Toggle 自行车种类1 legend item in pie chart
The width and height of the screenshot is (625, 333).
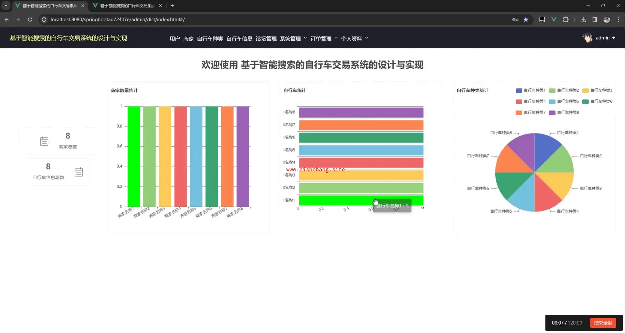pyautogui.click(x=530, y=90)
